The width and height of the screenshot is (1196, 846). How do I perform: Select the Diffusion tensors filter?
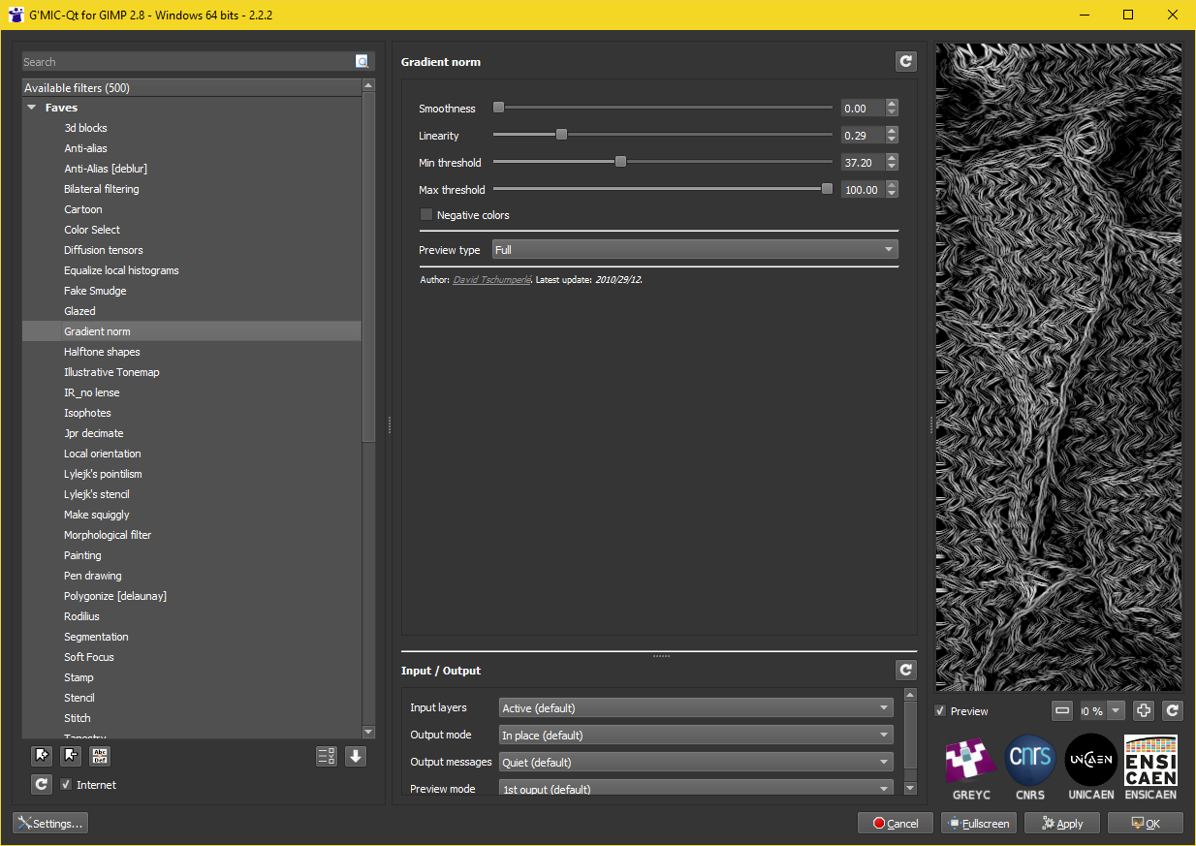click(104, 250)
